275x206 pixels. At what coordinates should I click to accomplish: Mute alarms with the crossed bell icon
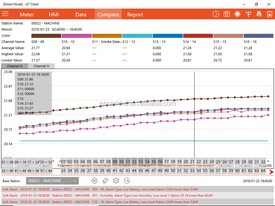[x=259, y=14]
